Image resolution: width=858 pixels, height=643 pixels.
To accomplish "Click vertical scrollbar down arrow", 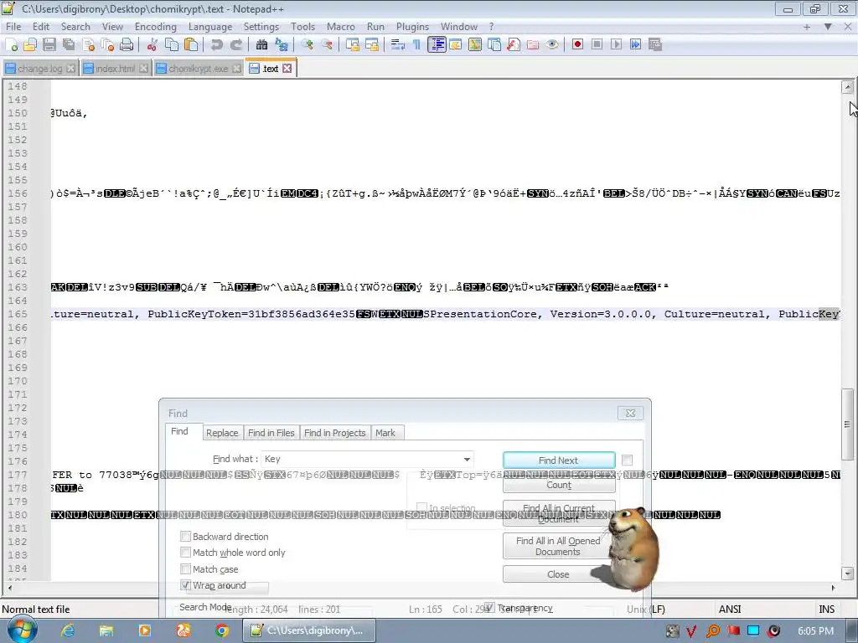I will click(848, 574).
